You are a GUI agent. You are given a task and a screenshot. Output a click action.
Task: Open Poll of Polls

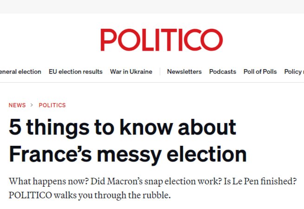(260, 72)
